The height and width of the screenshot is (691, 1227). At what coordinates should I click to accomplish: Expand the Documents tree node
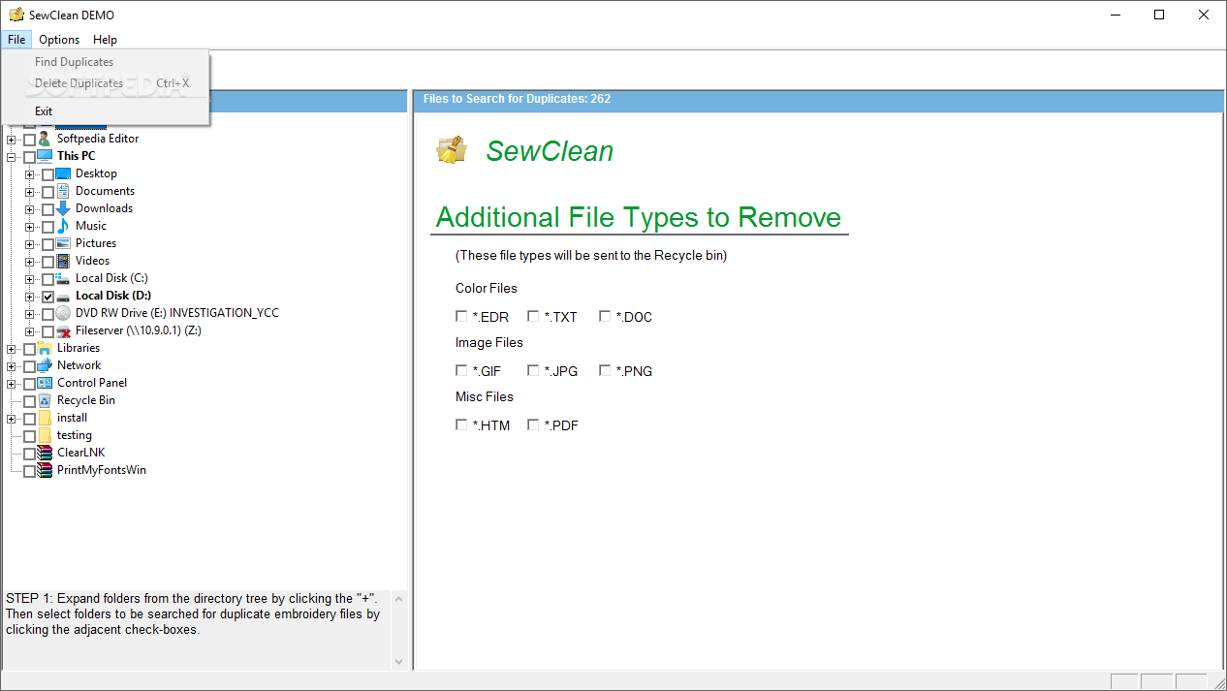point(30,192)
